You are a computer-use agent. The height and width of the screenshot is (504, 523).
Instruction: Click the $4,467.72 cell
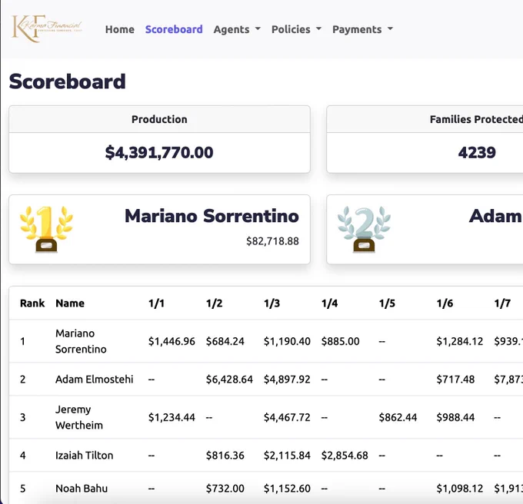click(x=287, y=417)
